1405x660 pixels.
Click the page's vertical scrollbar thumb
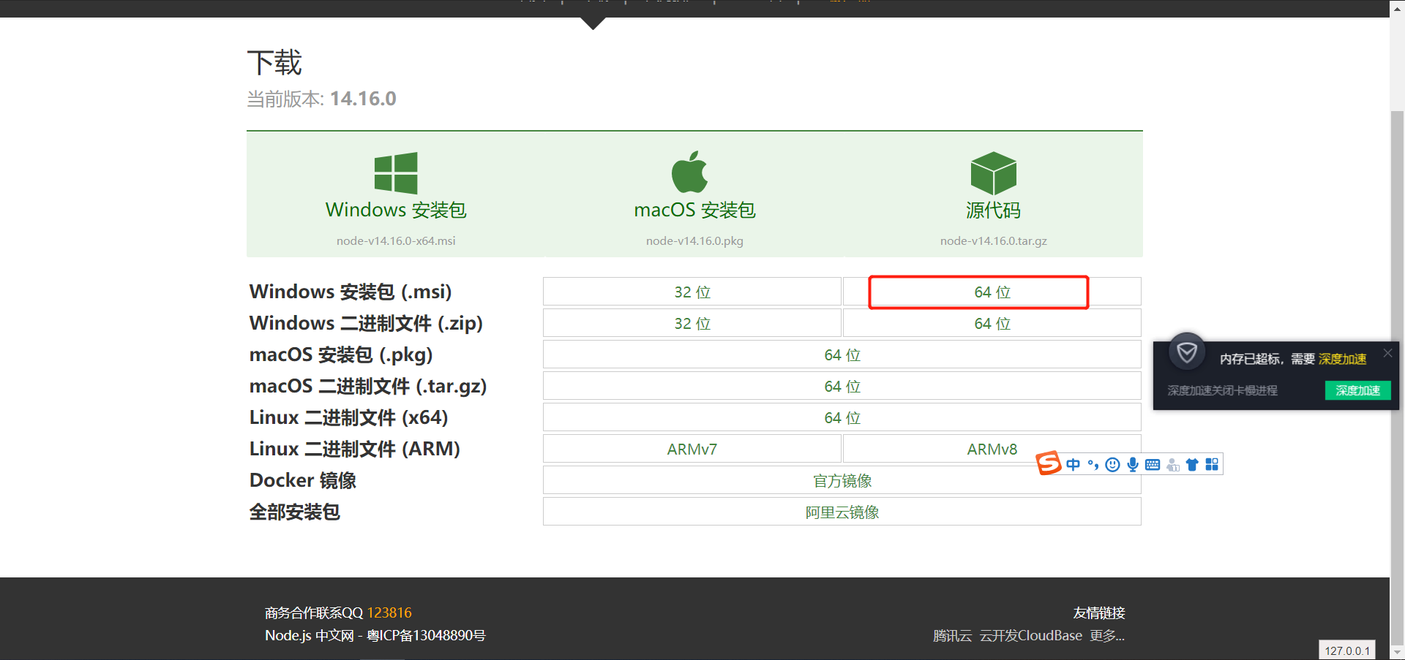pyautogui.click(x=1397, y=376)
